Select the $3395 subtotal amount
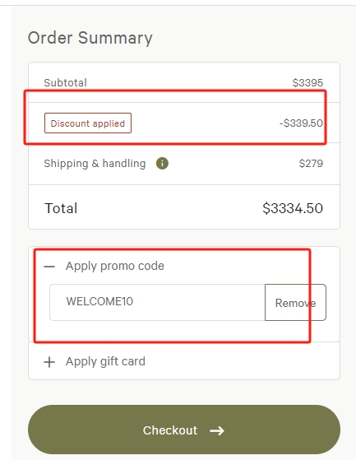Image resolution: width=356 pixels, height=460 pixels. tap(307, 83)
